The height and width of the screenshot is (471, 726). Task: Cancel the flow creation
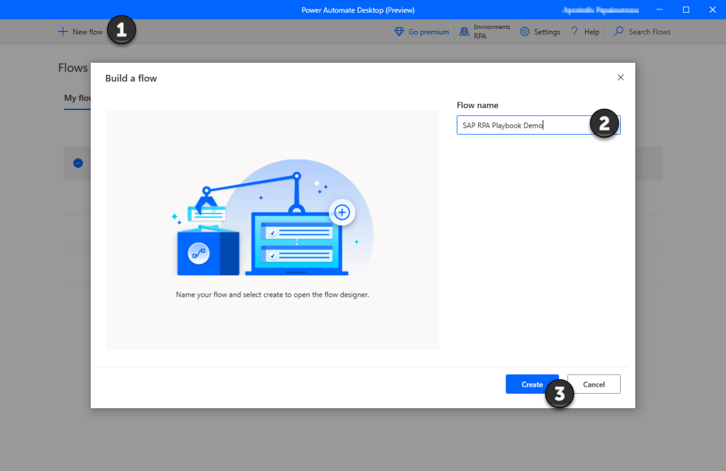[594, 384]
